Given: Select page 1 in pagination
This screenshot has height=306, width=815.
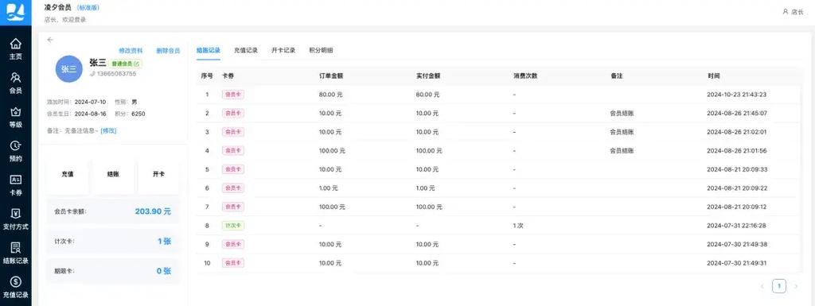Looking at the screenshot, I should (x=779, y=286).
